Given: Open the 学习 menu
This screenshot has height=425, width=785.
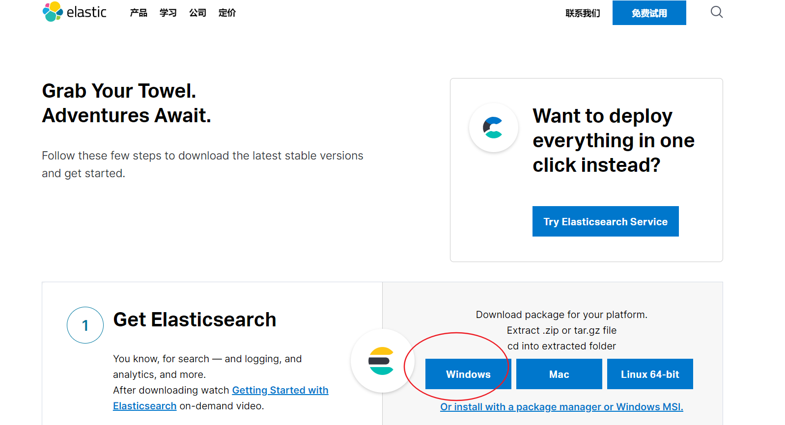Looking at the screenshot, I should click(x=168, y=13).
